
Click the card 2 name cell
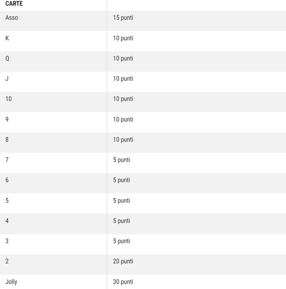(7, 261)
